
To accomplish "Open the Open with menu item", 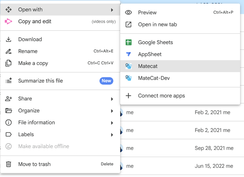I will coord(30,10).
